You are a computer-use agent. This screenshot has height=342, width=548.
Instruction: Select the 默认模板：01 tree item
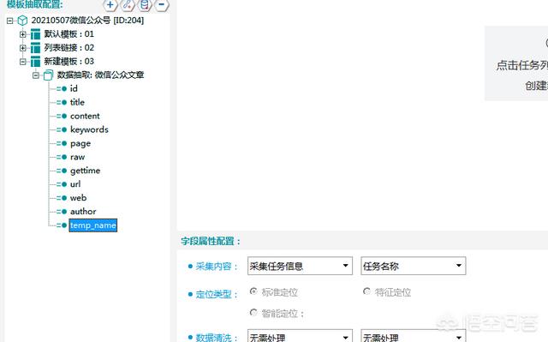tap(68, 34)
